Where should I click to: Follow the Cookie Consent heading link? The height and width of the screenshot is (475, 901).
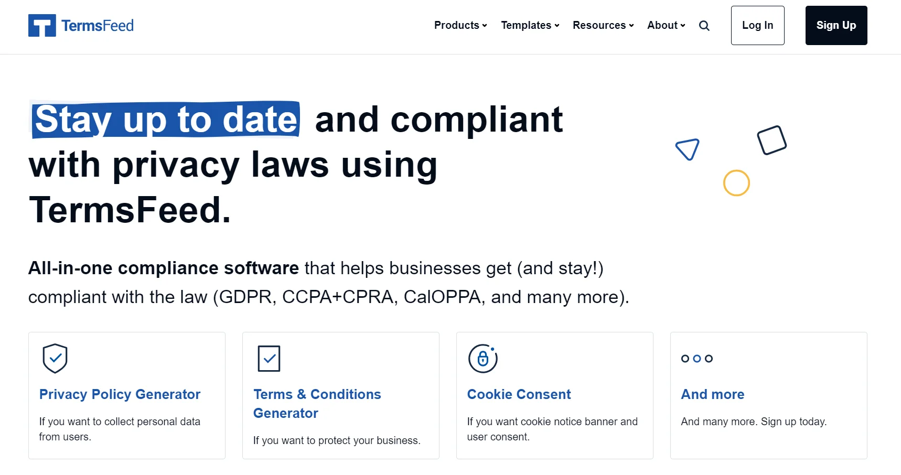519,394
